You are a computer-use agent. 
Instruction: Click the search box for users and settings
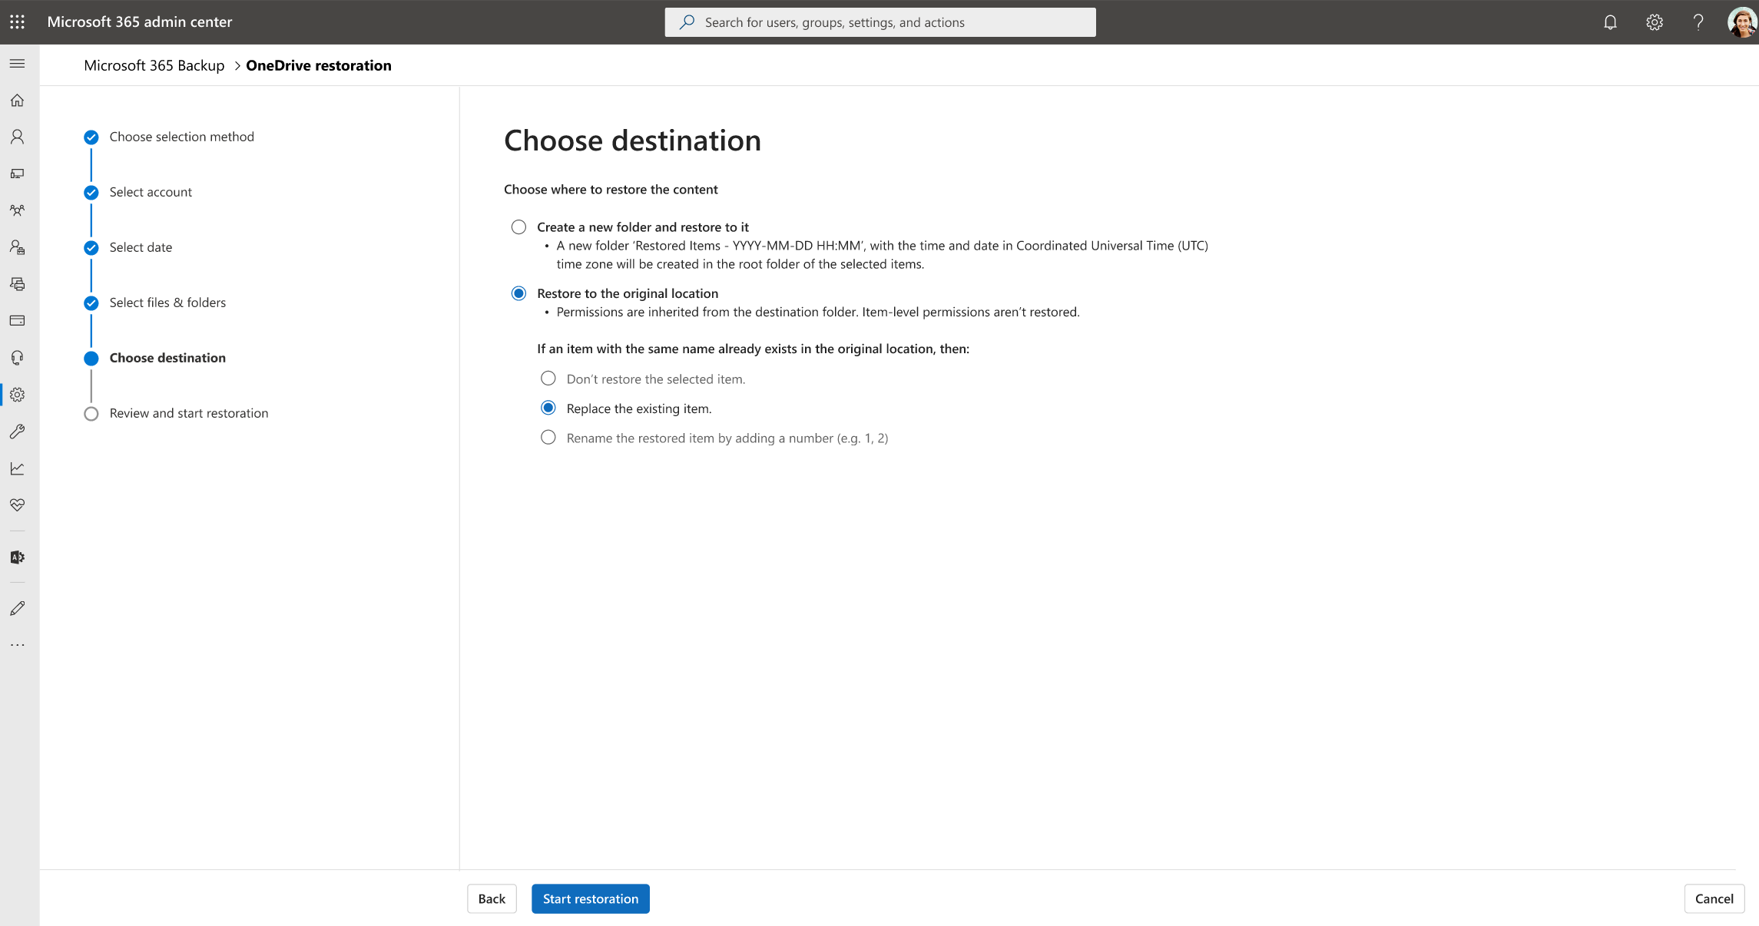[x=880, y=22]
